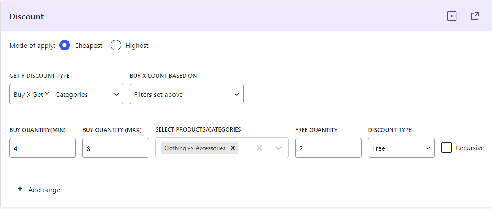This screenshot has width=492, height=209.
Task: Click Add range button
Action: point(39,190)
